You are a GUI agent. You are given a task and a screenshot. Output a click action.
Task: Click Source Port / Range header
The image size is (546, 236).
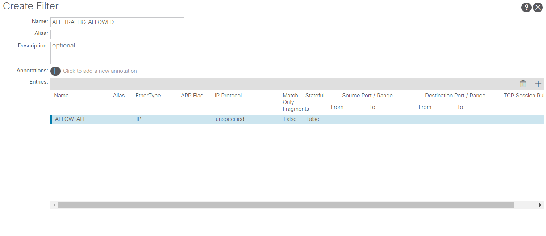click(x=367, y=96)
